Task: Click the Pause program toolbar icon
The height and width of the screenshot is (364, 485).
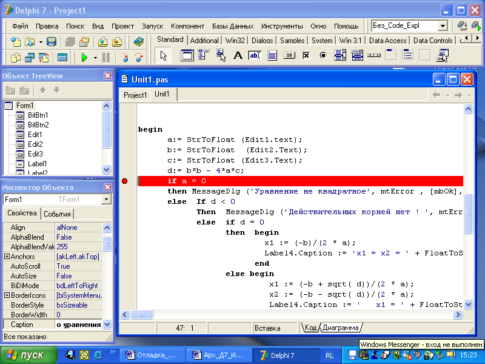Action: [x=106, y=58]
